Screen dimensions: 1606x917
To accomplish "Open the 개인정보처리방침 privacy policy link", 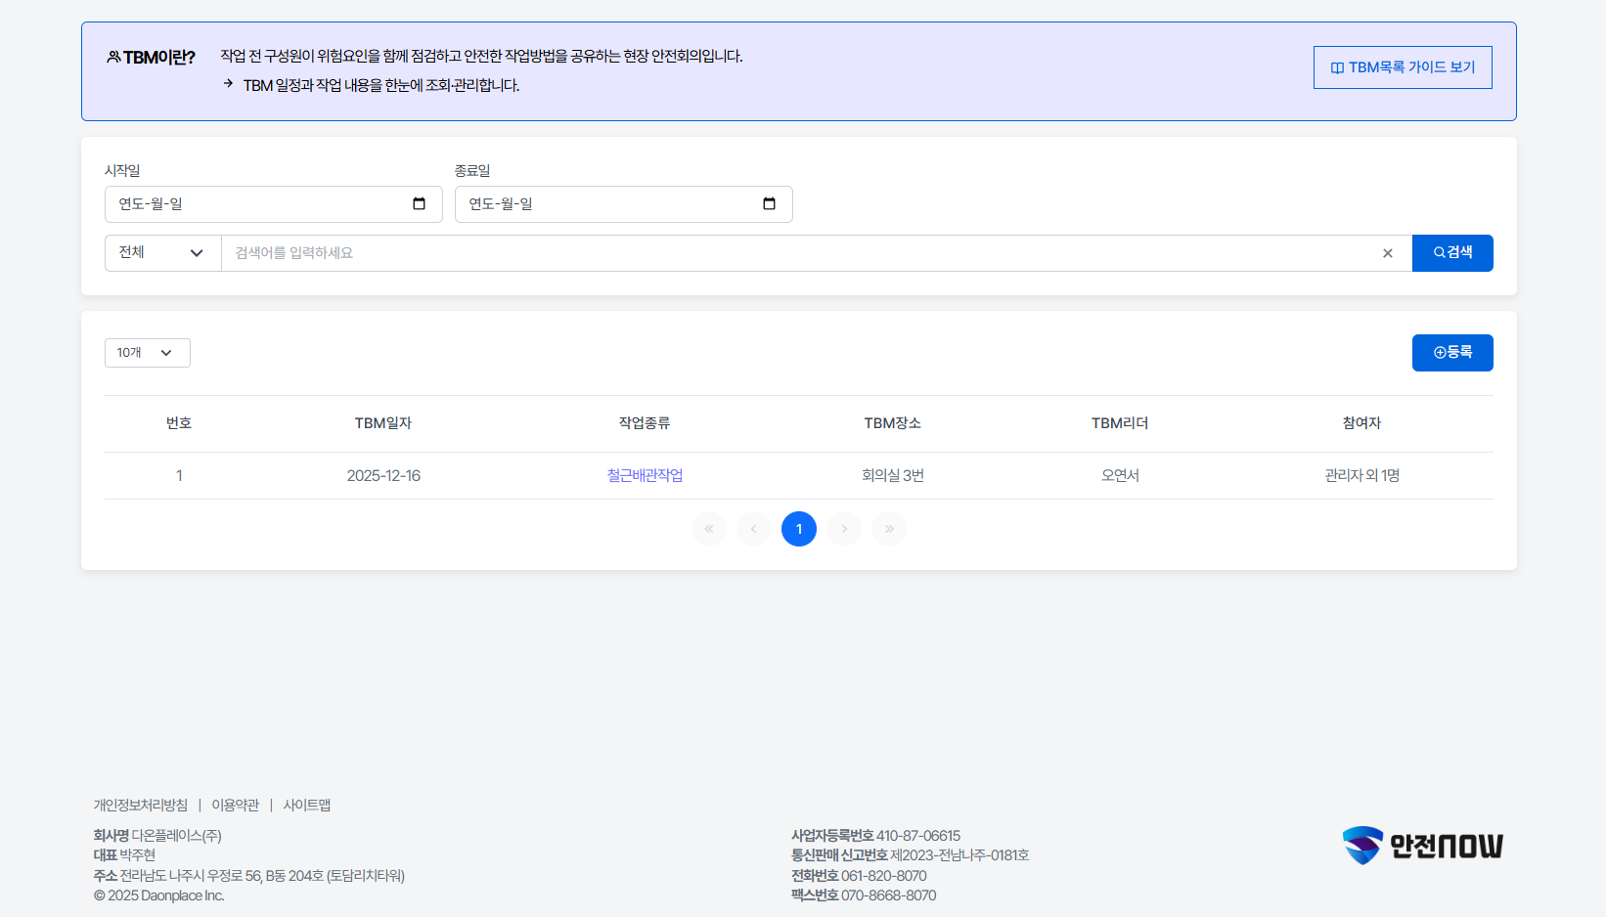I will tap(141, 806).
